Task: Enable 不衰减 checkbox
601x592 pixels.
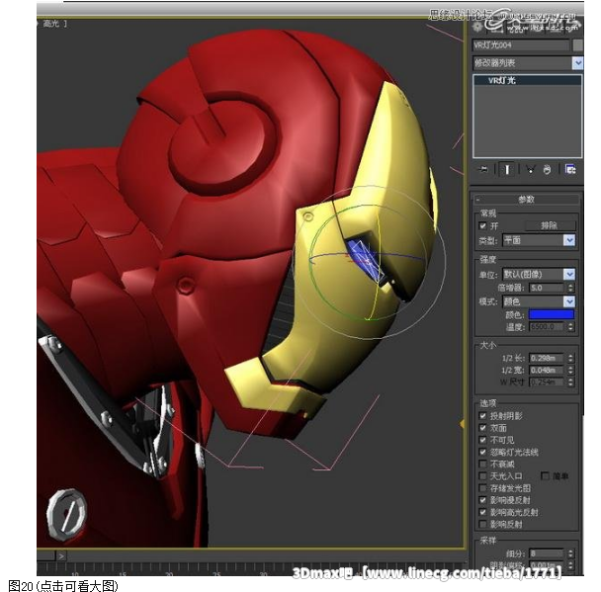Action: pyautogui.click(x=483, y=465)
